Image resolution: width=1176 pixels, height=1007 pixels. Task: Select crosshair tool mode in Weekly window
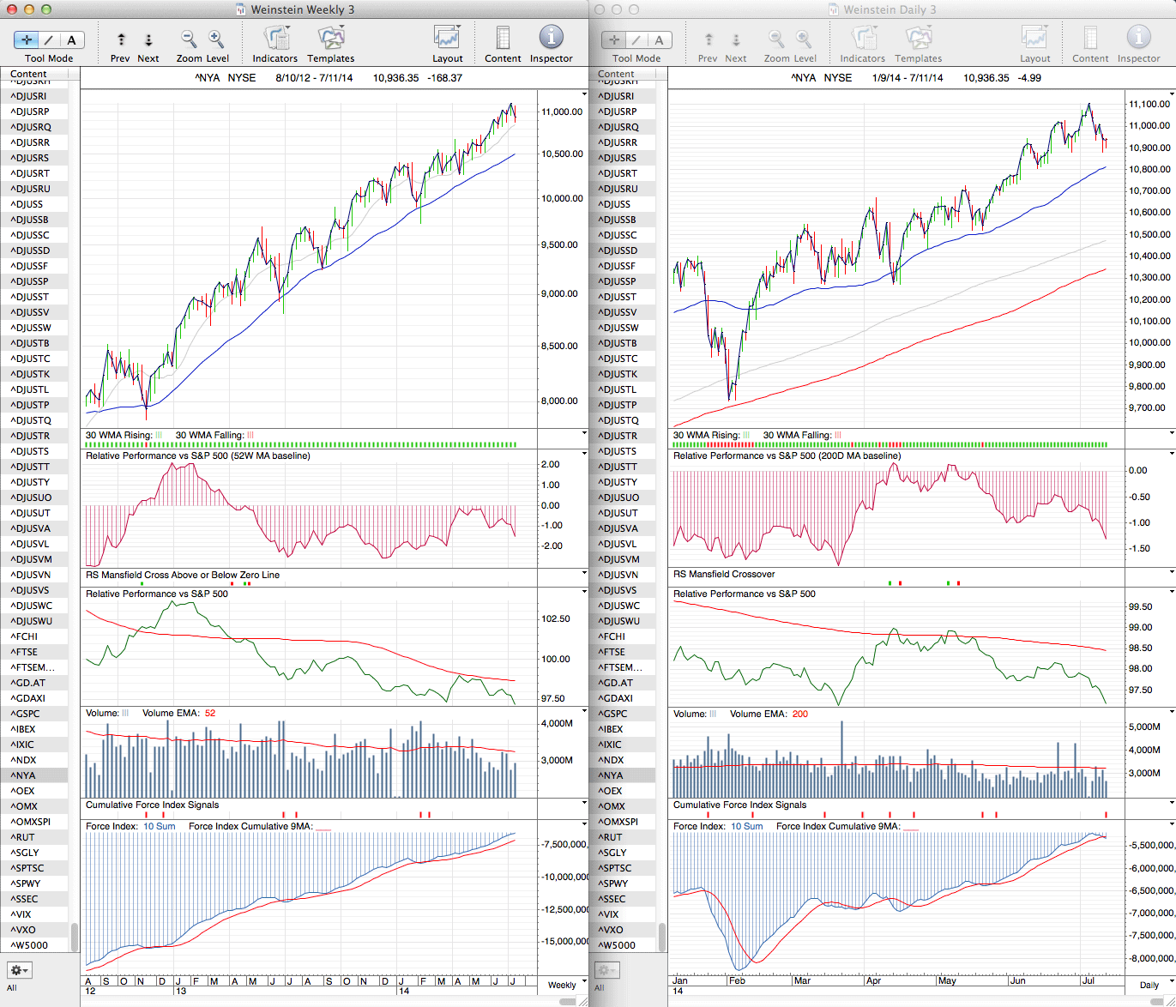[27, 39]
